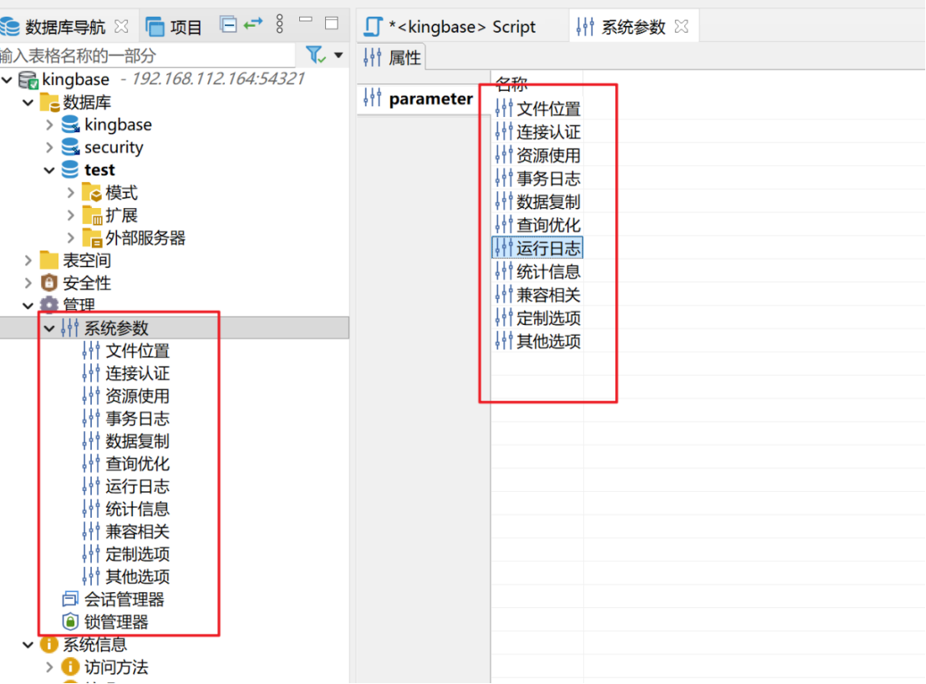Open filter dropdown arrow beside the funnel
Viewport: 926px width, 684px height.
point(338,56)
